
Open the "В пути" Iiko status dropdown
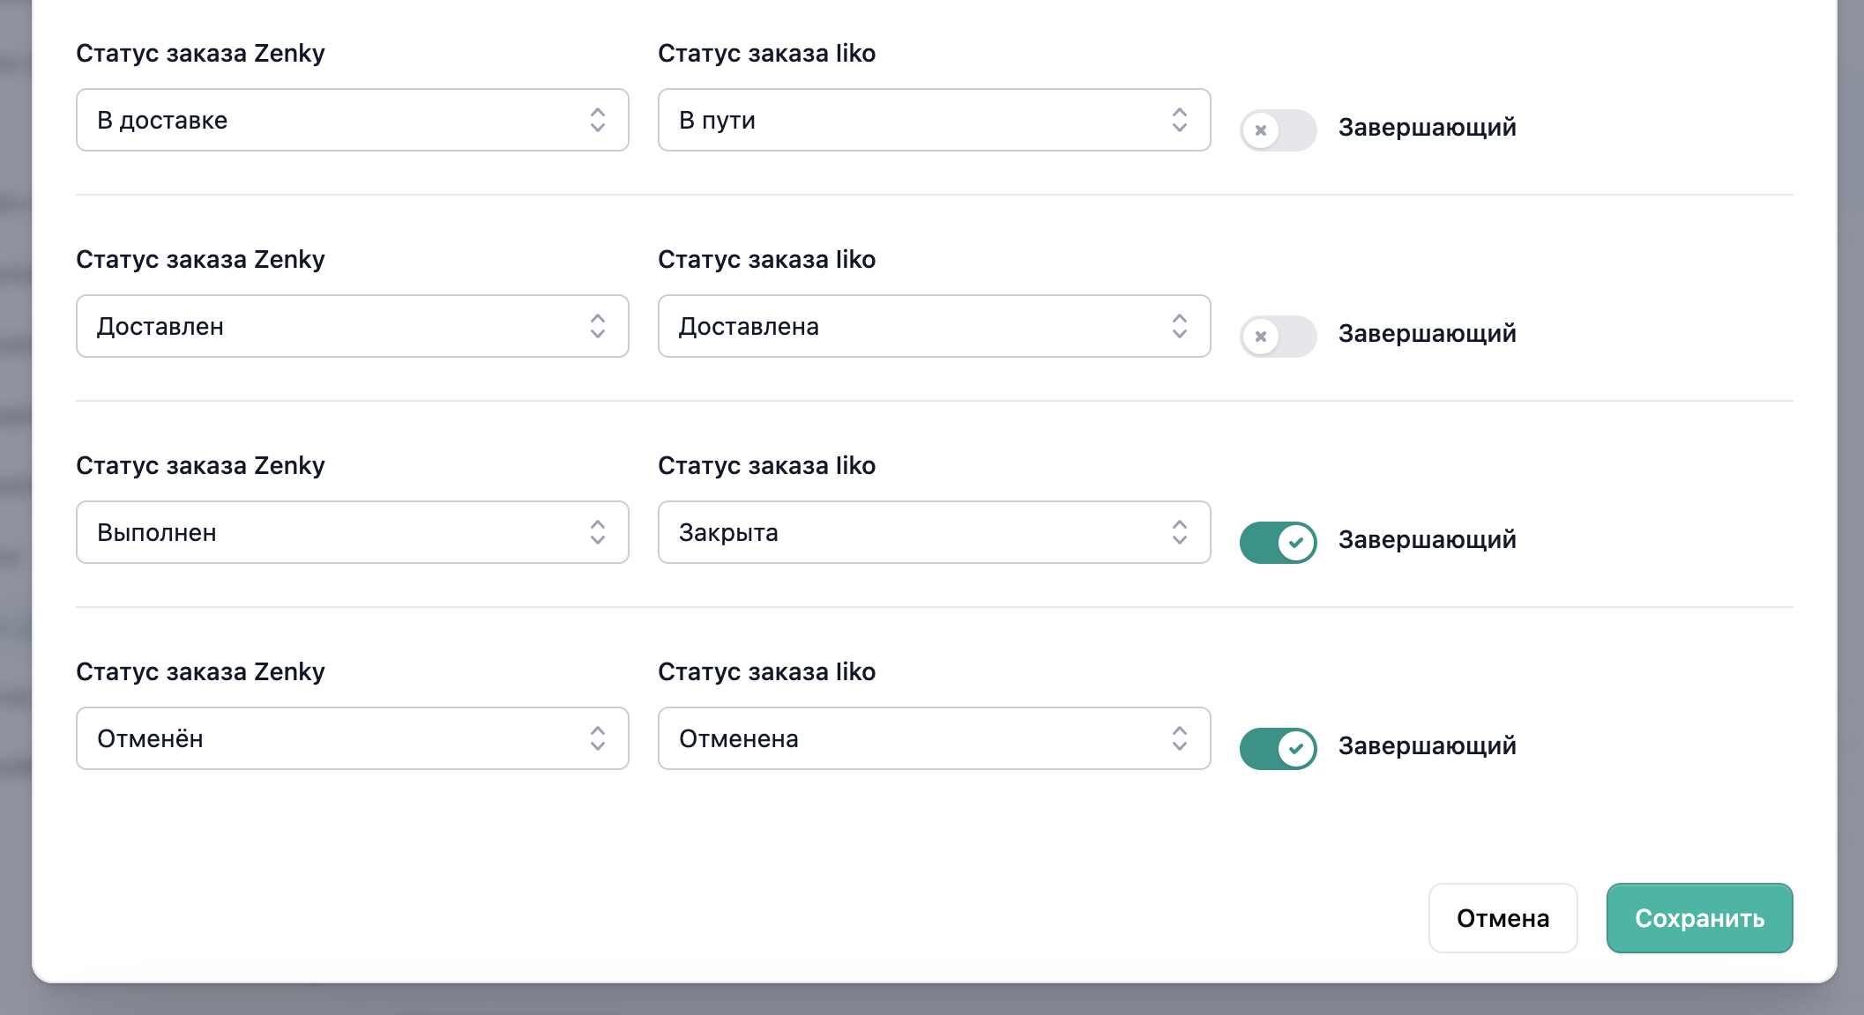pyautogui.click(x=934, y=120)
